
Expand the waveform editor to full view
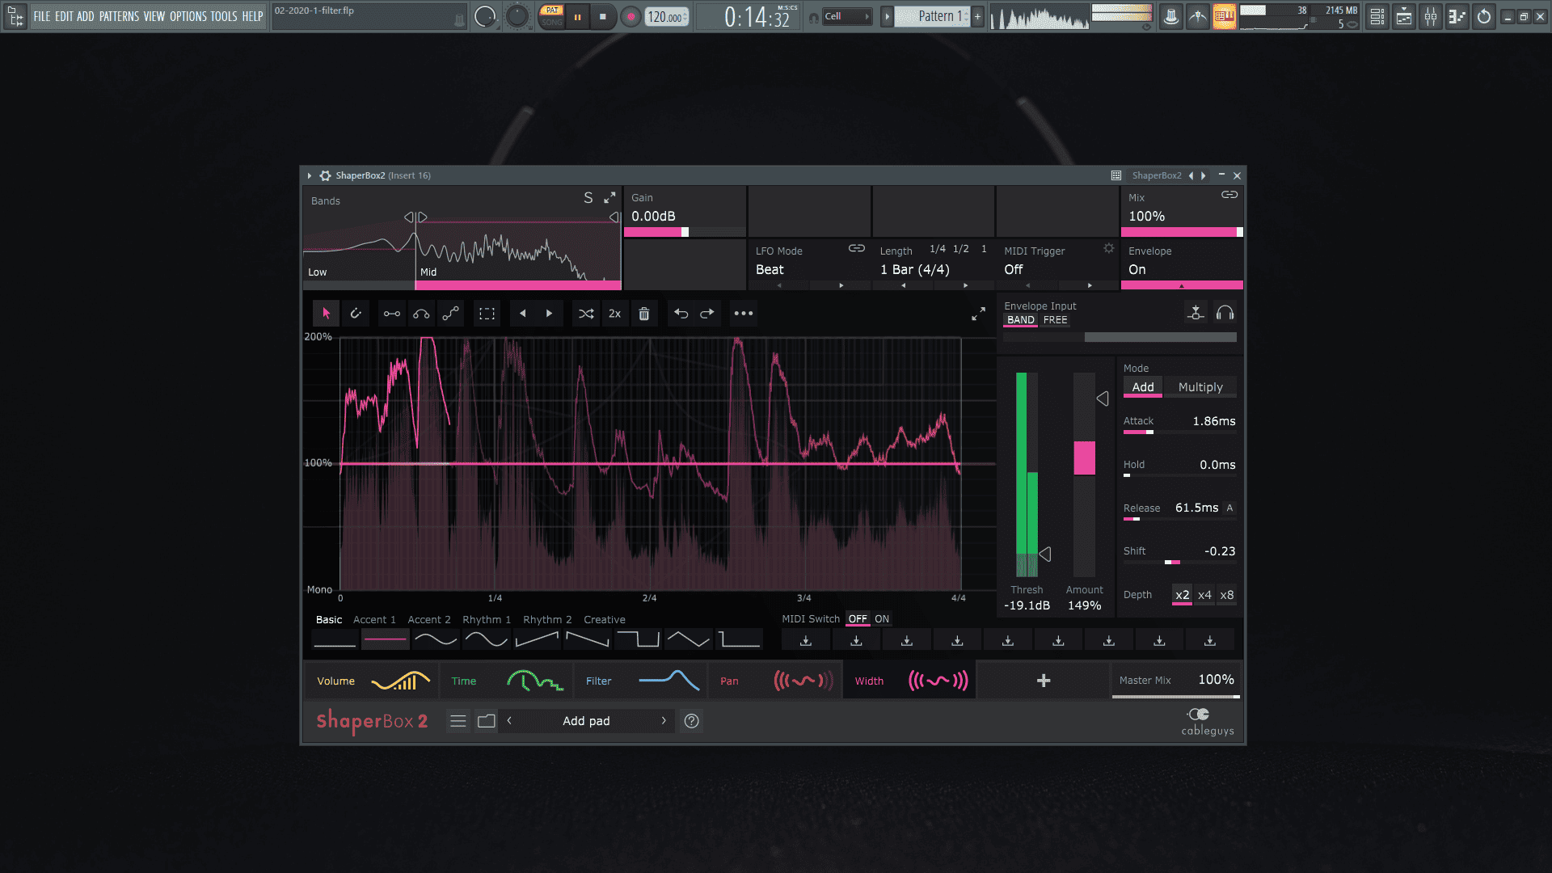coord(978,314)
